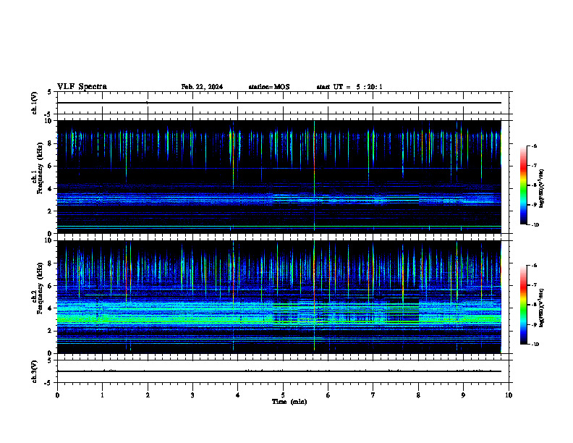Click the 'start UT = 5 : 20: 1' text
573x443 pixels.
click(349, 87)
